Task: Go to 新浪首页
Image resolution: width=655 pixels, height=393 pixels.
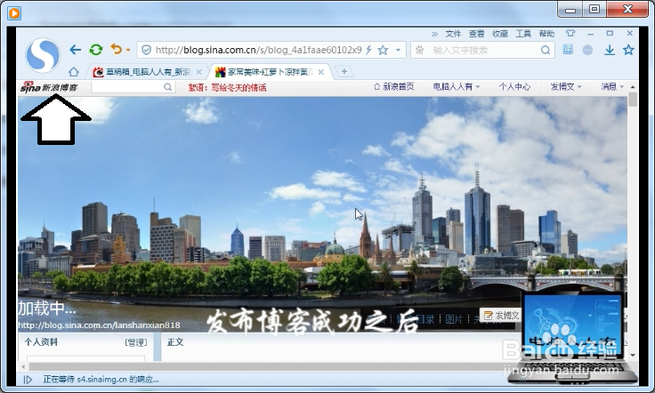Action: [394, 87]
